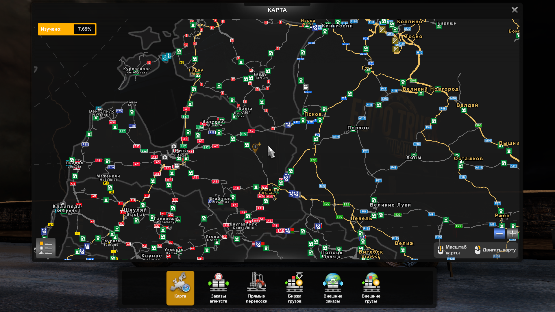Select the Таураге city label
The image size is (555, 312).
[x=111, y=241]
